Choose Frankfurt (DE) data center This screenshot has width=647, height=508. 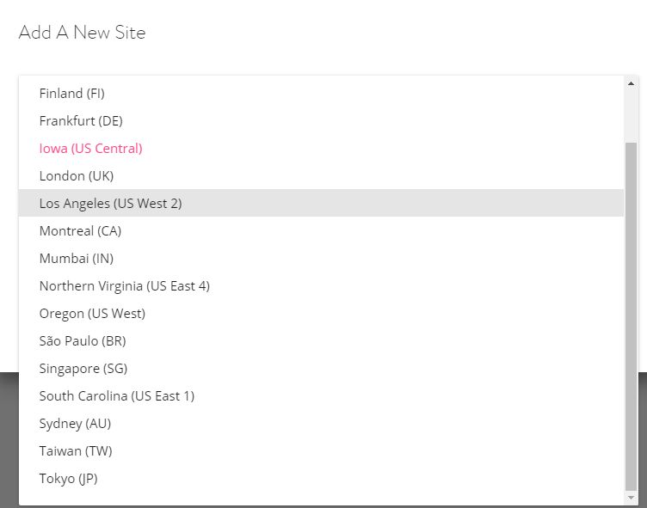click(x=81, y=120)
